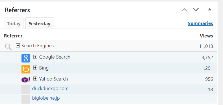This screenshot has height=105, width=223.
Task: Open the duckduckgo.com referrer link
Action: 50,89
